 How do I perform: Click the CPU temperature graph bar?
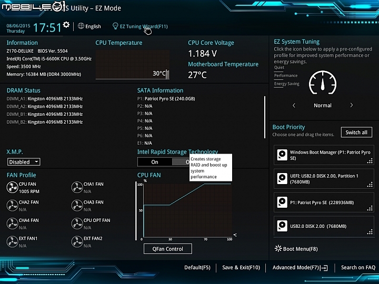167,74
